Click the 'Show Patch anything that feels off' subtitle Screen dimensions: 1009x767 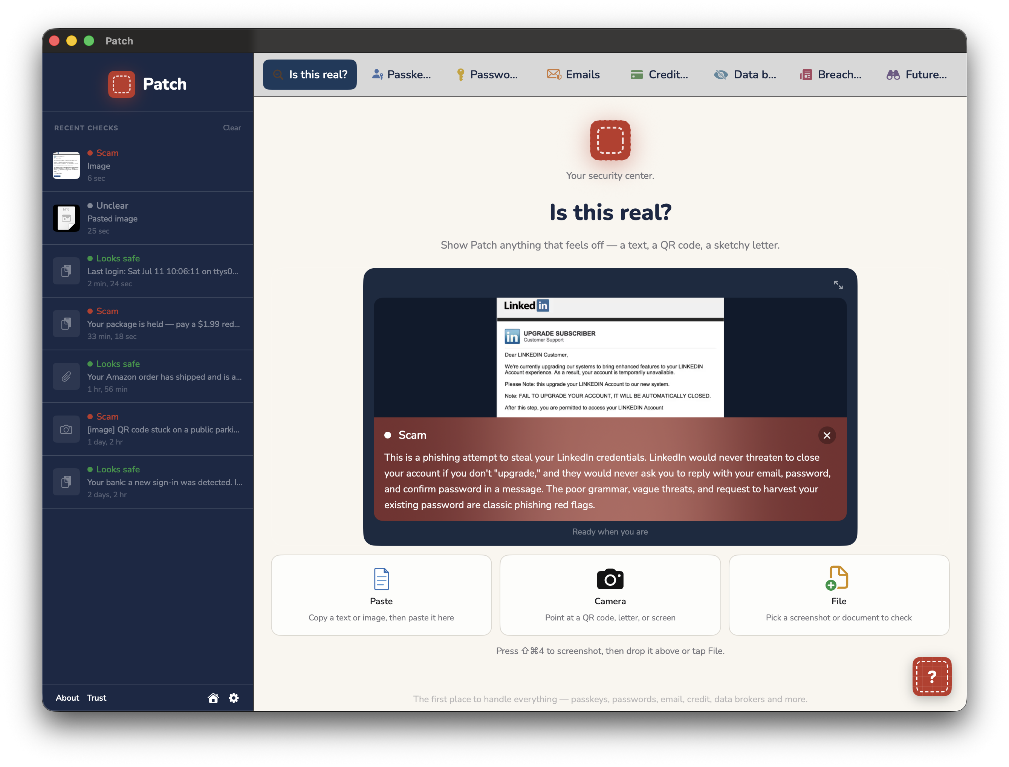pos(610,245)
